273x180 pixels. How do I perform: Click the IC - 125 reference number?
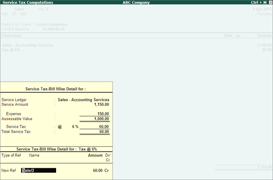(19, 14)
